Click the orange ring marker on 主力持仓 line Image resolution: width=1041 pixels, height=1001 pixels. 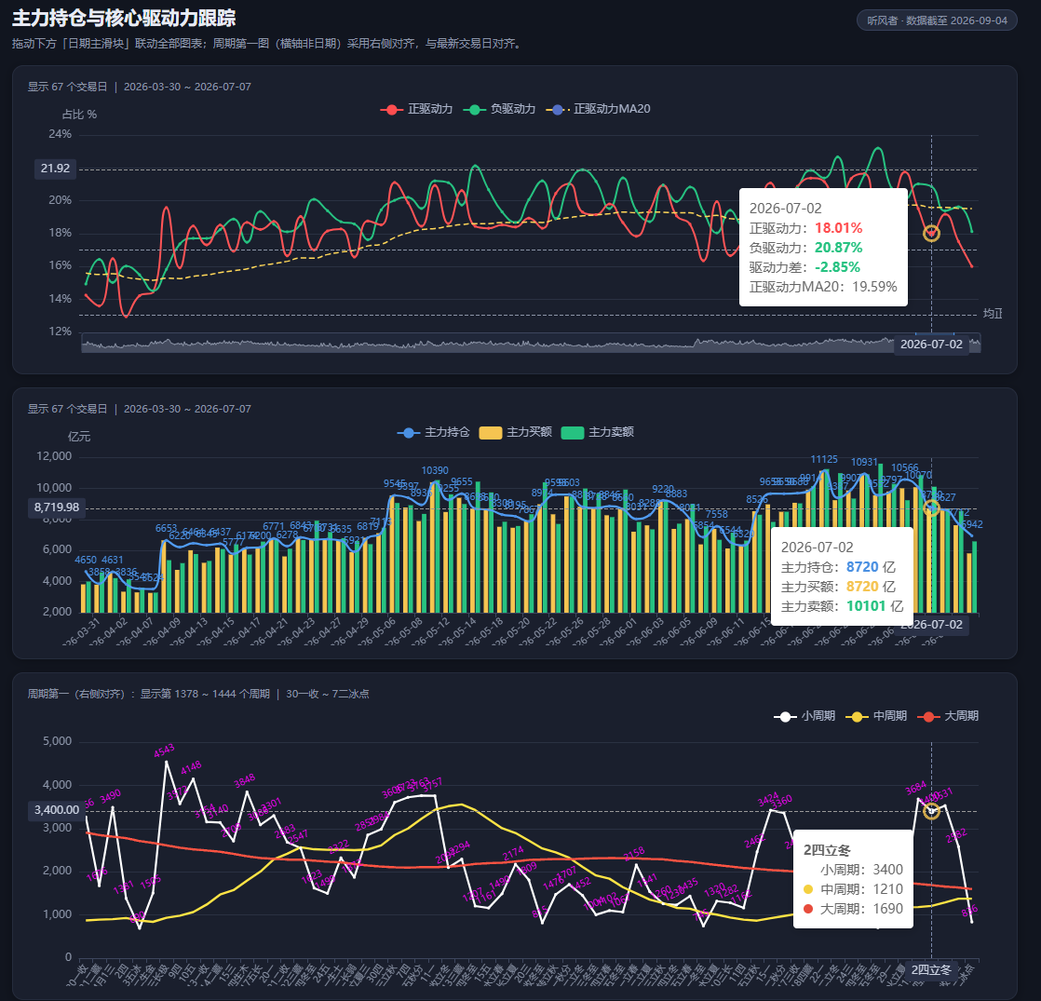pos(931,508)
